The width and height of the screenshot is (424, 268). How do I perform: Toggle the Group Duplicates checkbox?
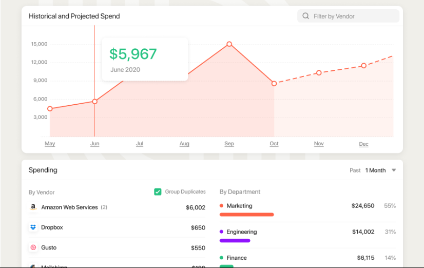pos(158,192)
